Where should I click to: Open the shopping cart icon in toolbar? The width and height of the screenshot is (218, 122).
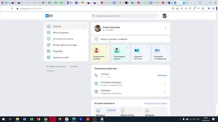(x=209, y=8)
